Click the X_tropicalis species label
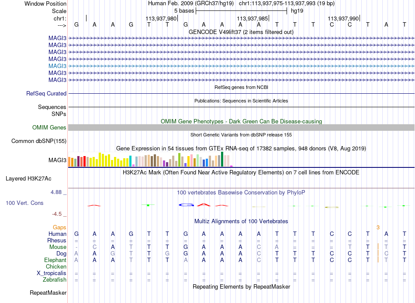Viewport: 415px width, 303px height. click(52, 273)
